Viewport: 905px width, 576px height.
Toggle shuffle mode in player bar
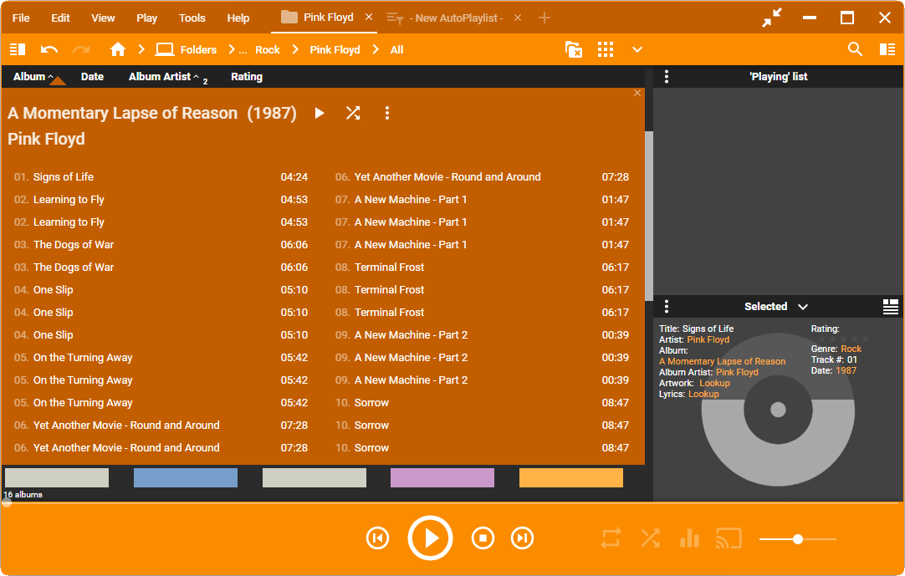(650, 538)
